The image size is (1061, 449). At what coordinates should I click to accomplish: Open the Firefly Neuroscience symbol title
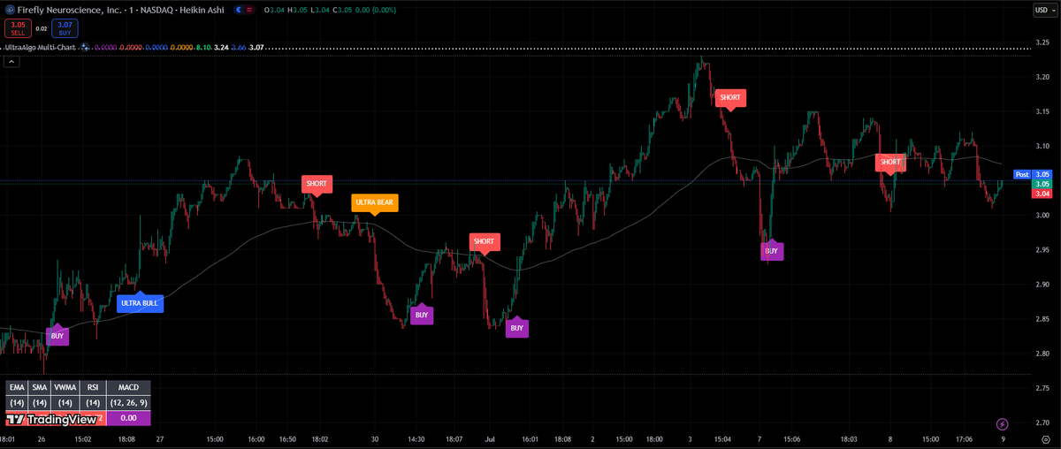tap(120, 10)
